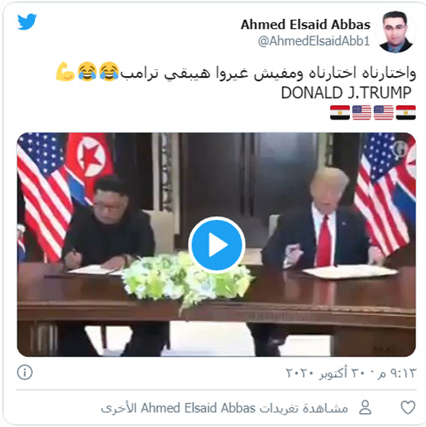Click the Twitter bird logo
The height and width of the screenshot is (427, 426).
(x=27, y=21)
